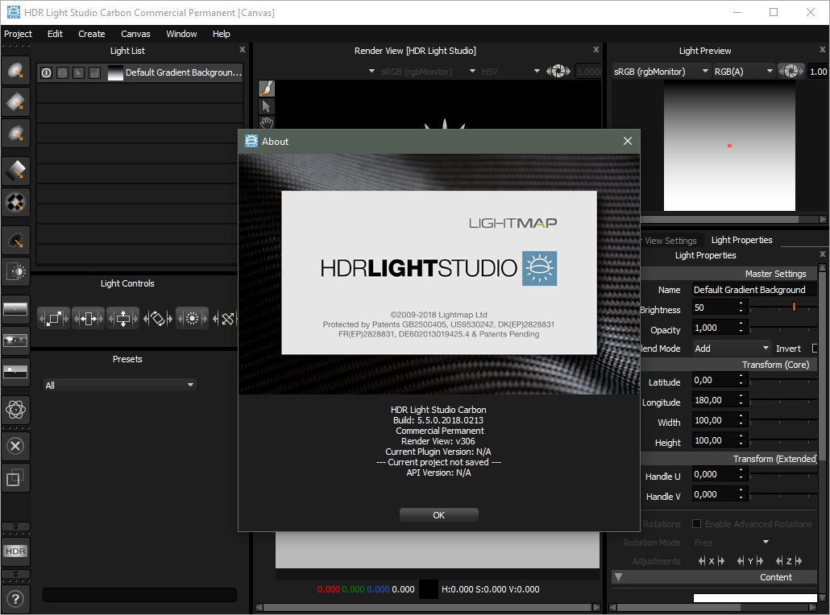Click the X delete light icon
The height and width of the screenshot is (615, 830).
(16, 445)
